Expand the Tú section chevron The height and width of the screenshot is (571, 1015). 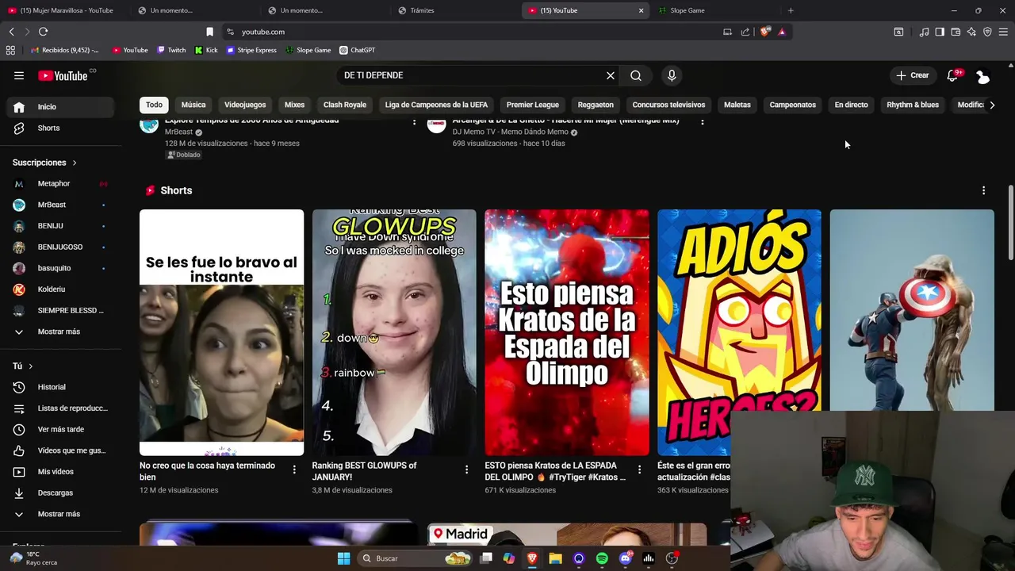click(30, 366)
